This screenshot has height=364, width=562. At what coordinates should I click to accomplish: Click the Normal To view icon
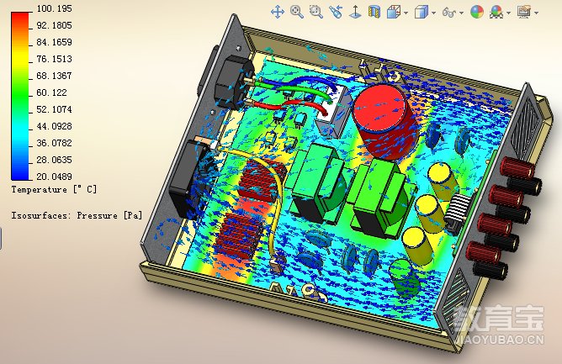355,12
